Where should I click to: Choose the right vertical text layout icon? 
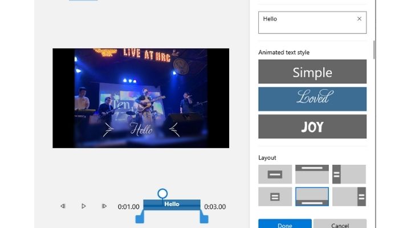coord(349,197)
